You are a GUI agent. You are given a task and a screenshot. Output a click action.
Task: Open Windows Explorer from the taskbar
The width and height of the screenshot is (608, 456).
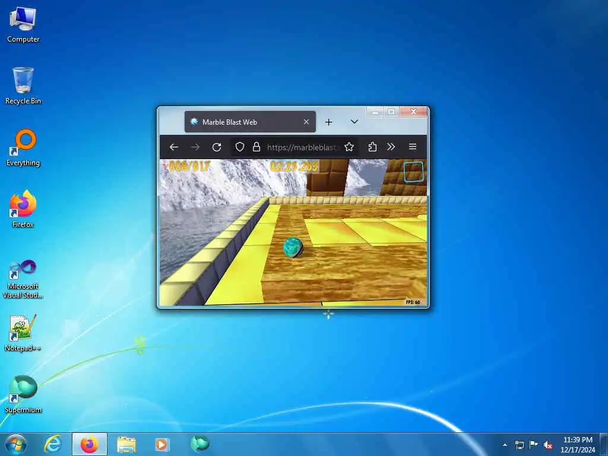[x=126, y=444]
